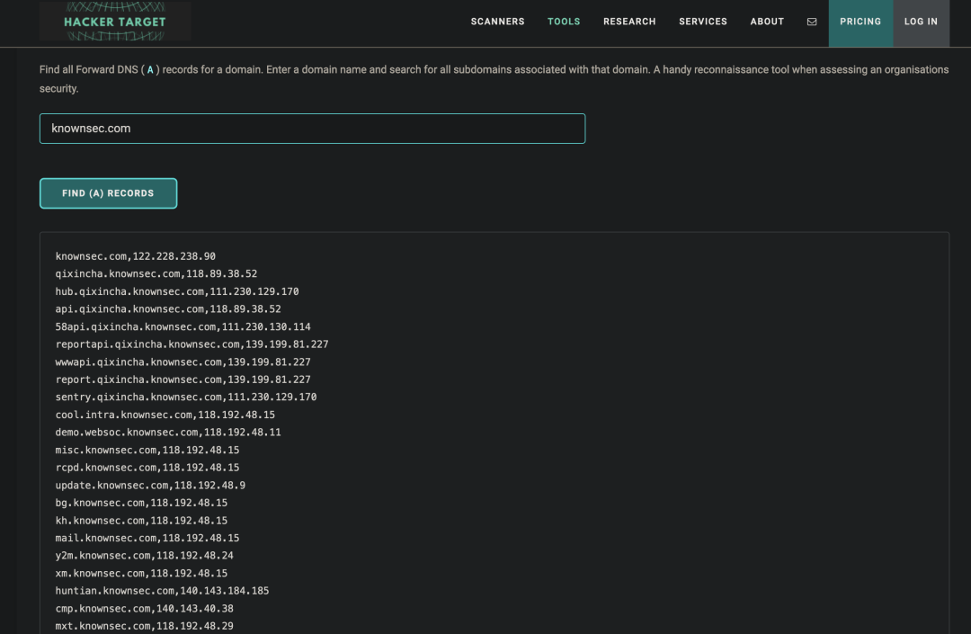
Task: Click the rcpd.knownsec.com result line
Action: pyautogui.click(x=147, y=468)
